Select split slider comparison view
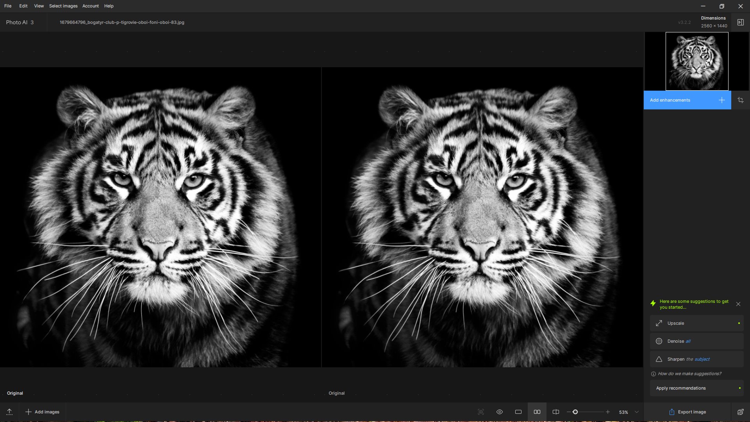The image size is (750, 422). pyautogui.click(x=556, y=412)
